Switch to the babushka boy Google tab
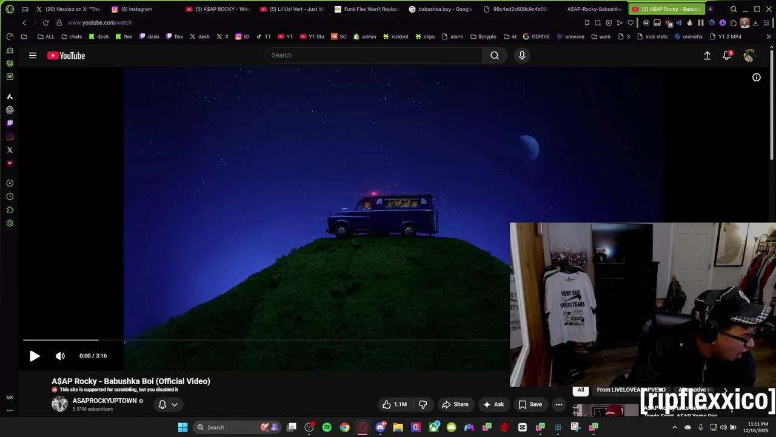 (x=441, y=9)
